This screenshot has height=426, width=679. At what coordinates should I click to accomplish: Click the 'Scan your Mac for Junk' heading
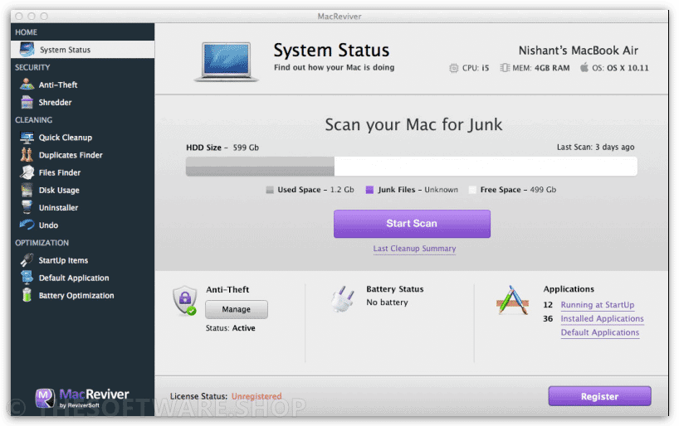(413, 124)
